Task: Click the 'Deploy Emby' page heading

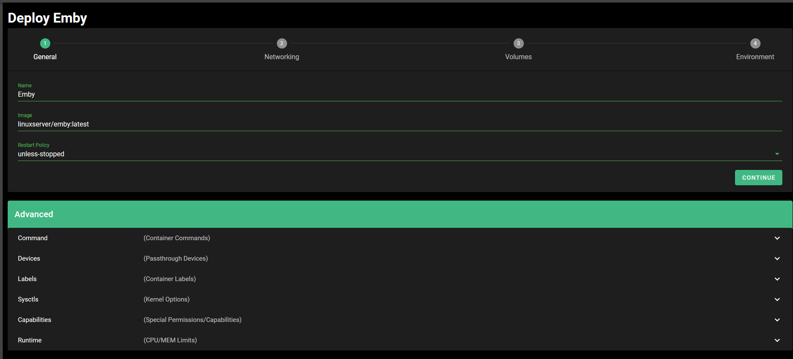Action: point(47,18)
